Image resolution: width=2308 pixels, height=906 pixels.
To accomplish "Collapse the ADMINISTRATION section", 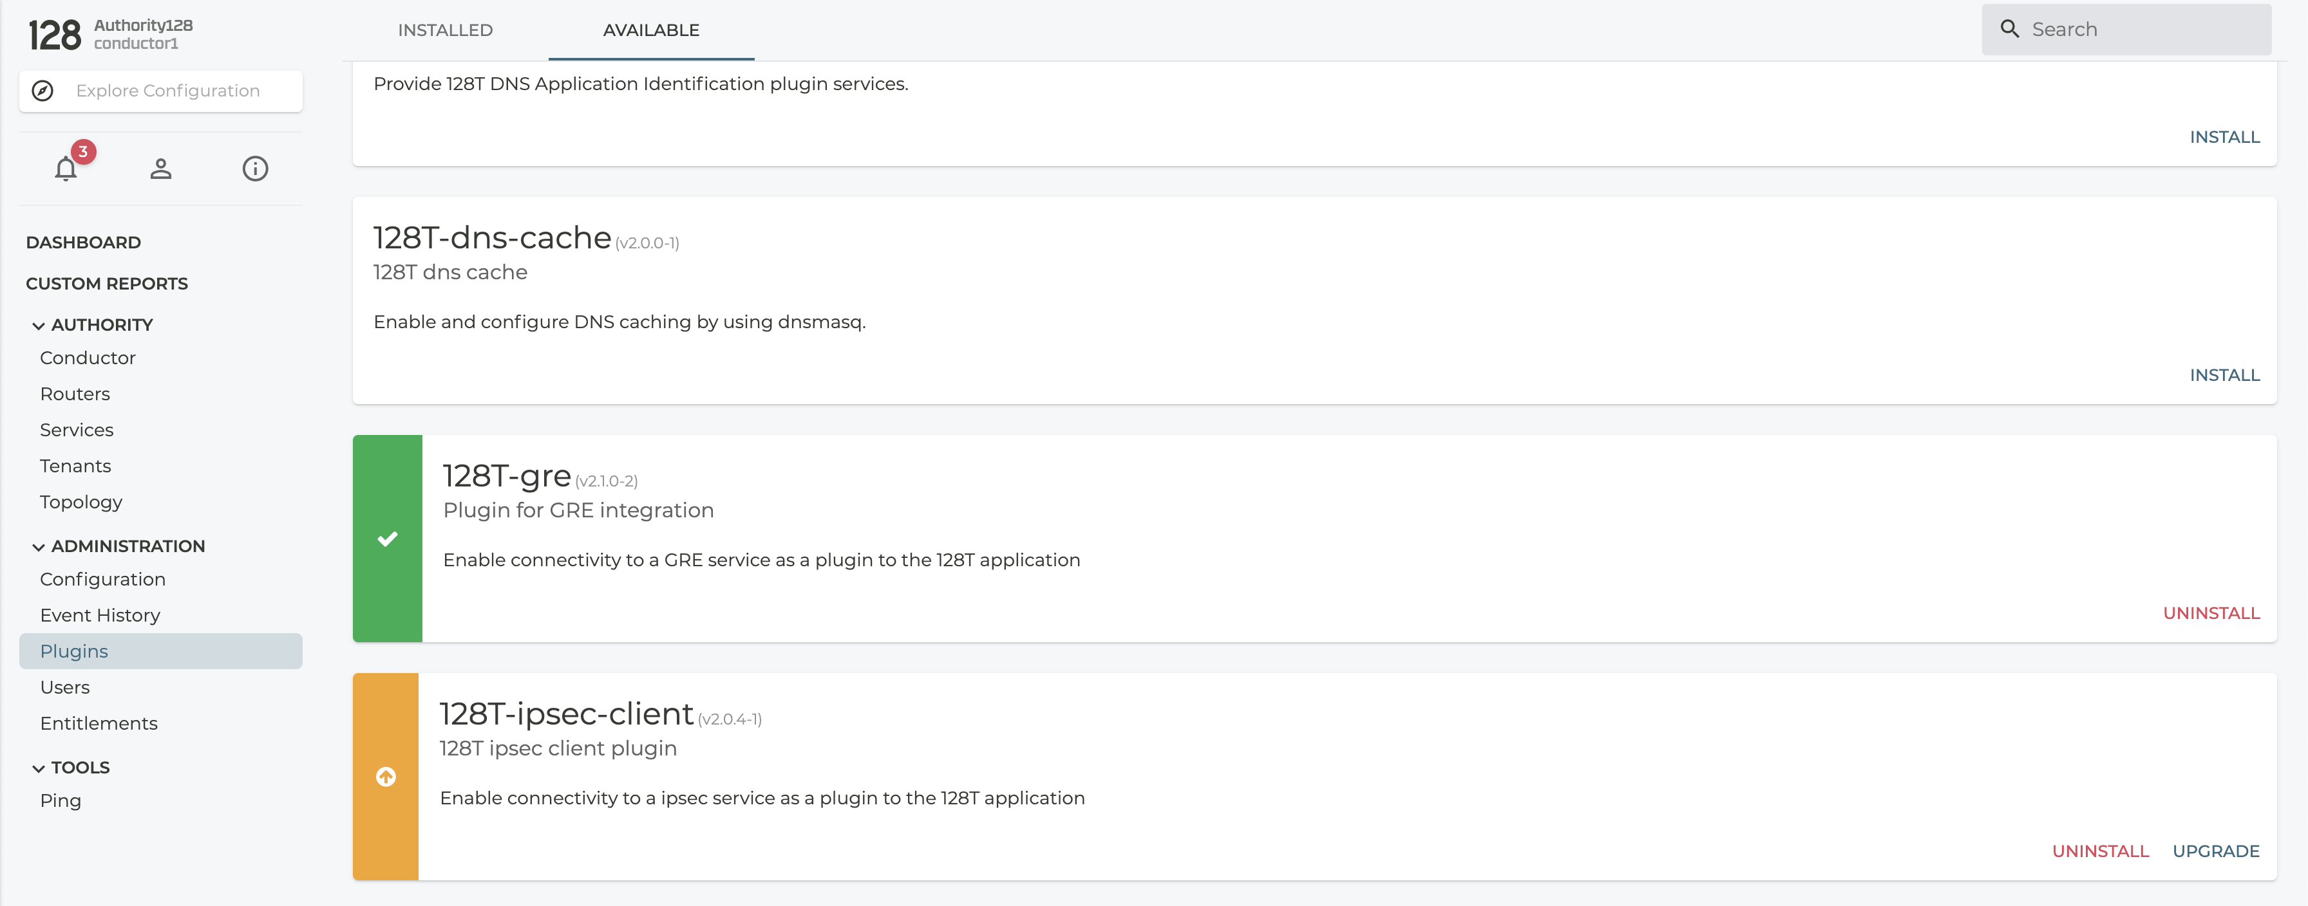I will 39,547.
